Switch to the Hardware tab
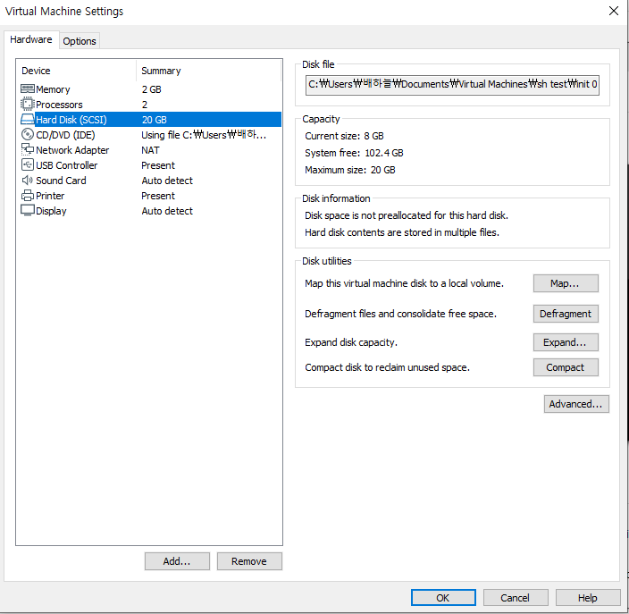This screenshot has height=614, width=629. (31, 39)
